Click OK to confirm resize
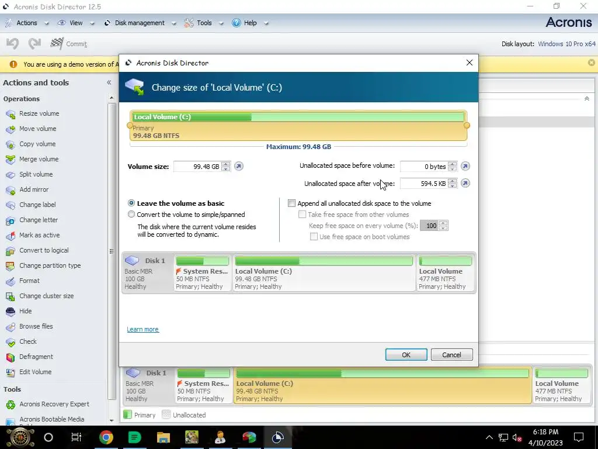 (x=406, y=355)
